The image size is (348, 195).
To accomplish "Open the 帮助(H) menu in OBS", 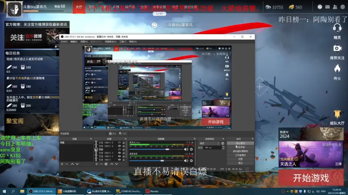I will tap(133, 42).
